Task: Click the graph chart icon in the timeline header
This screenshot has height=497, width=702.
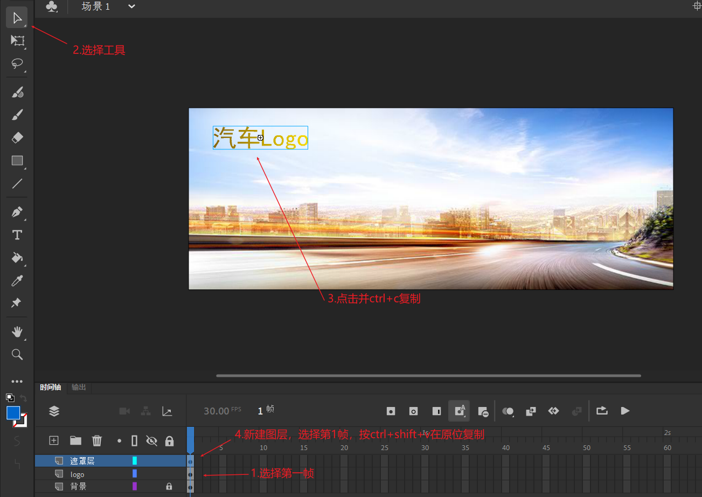Action: [x=167, y=411]
